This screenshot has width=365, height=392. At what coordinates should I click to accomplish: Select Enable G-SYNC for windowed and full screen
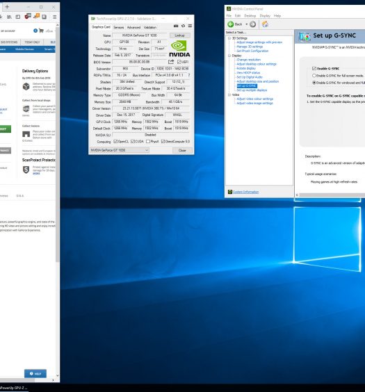coord(314,83)
